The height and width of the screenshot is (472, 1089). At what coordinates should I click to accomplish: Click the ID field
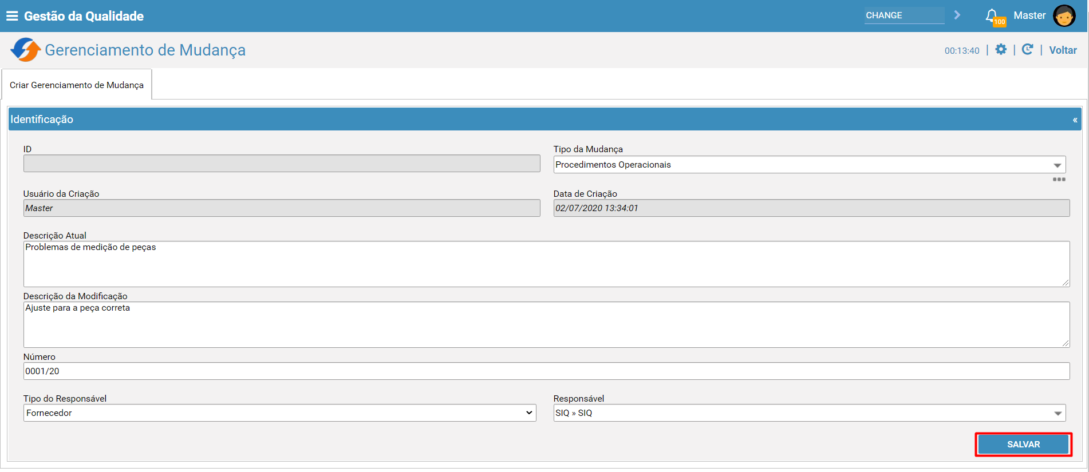tap(282, 164)
